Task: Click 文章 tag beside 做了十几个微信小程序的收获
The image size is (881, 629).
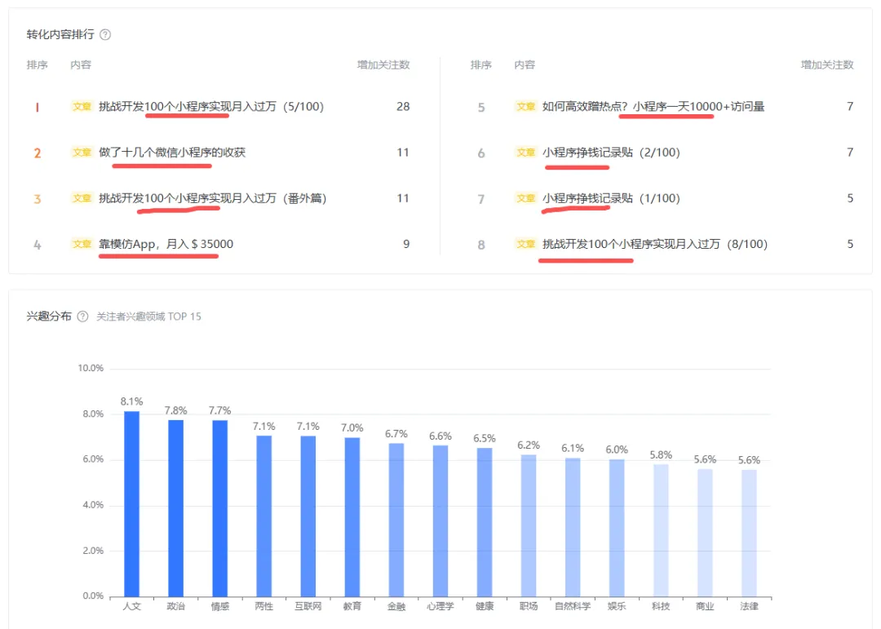Action: [x=82, y=152]
